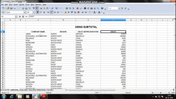Switch to the GOAL SEEK sheet tab
This screenshot has height=99, width=176.
[24, 90]
